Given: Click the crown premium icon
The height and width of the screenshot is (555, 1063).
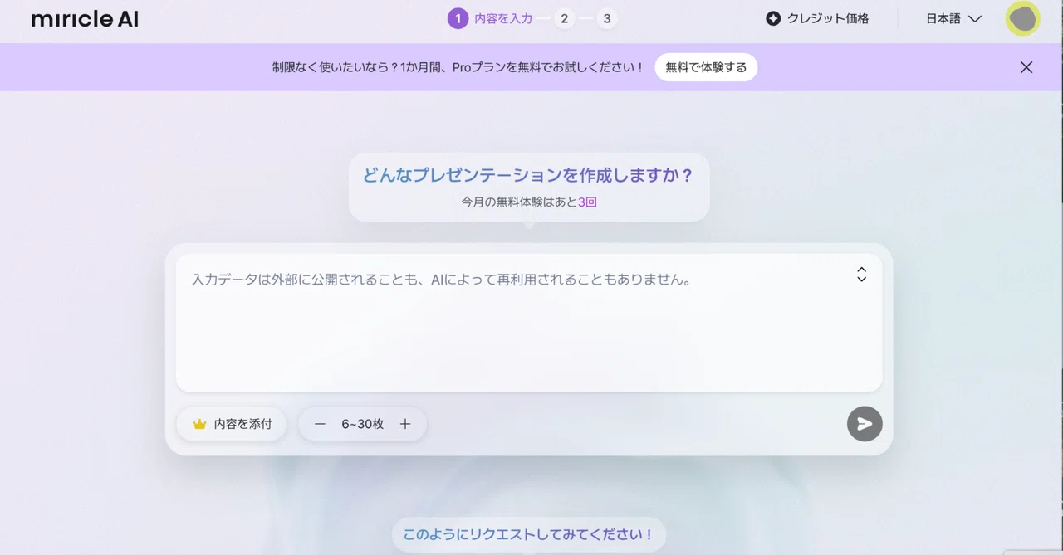Looking at the screenshot, I should tap(199, 424).
